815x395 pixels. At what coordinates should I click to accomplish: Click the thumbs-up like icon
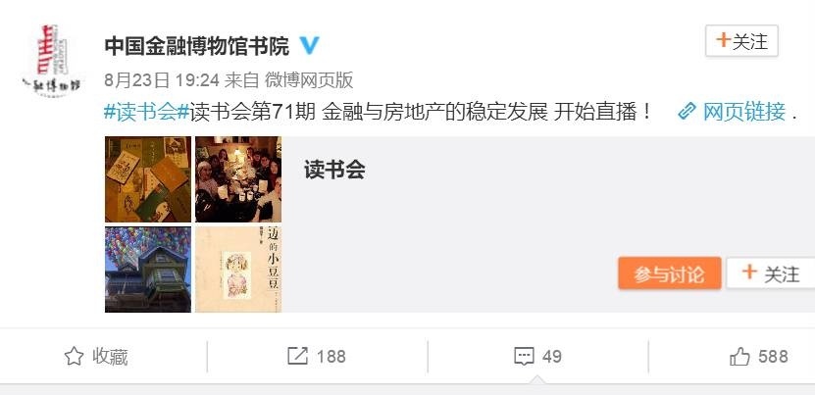pyautogui.click(x=739, y=357)
